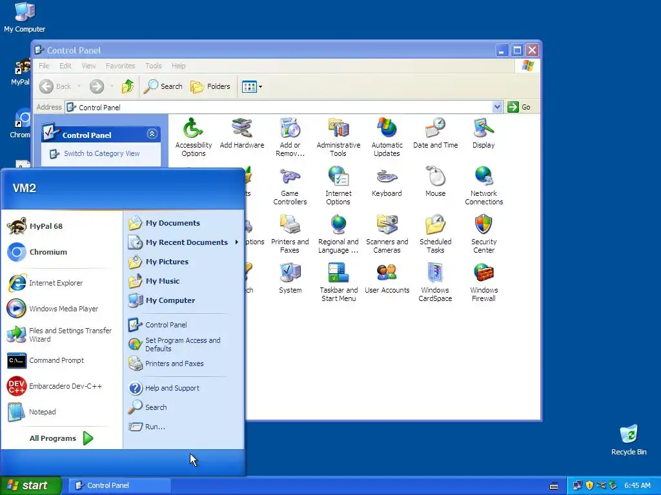Open Display properties icon
This screenshot has height=495, width=661.
point(483,133)
